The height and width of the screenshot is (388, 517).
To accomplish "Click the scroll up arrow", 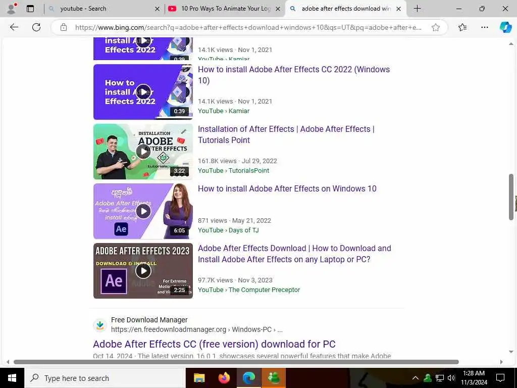I will coord(511,44).
